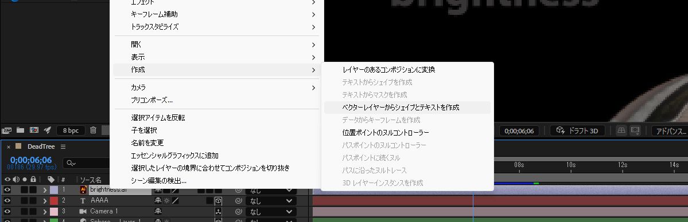Click viewer timecode 0;00;06;06 button

519,130
